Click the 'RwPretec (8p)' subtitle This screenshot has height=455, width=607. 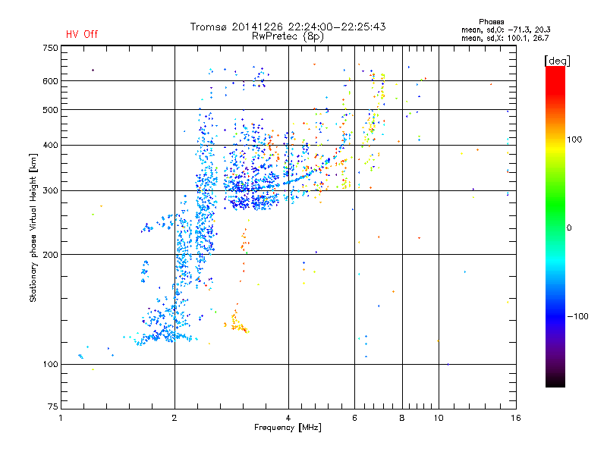(x=288, y=36)
